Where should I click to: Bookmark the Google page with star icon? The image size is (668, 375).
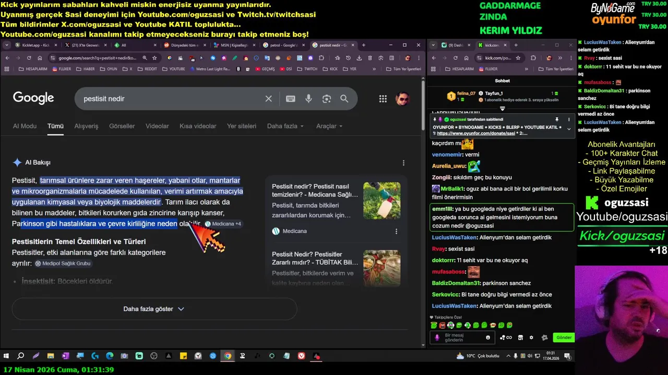(x=154, y=58)
